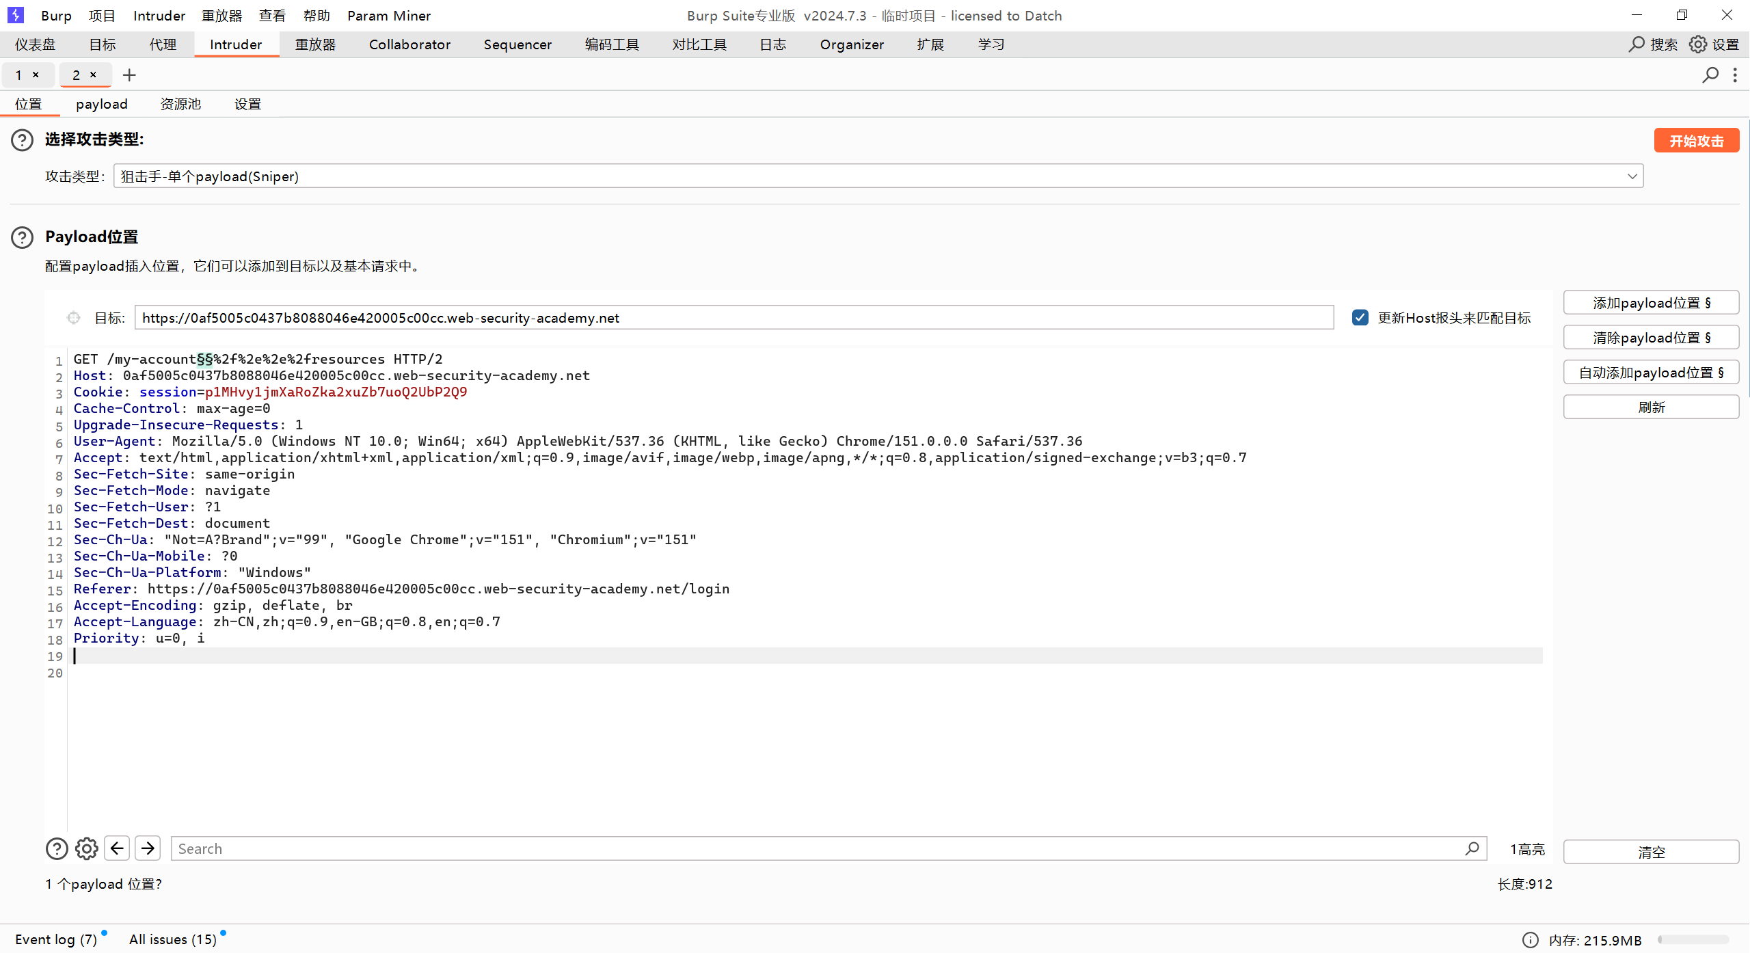This screenshot has width=1750, height=953.
Task: Click 清除payload位置 § button
Action: [1652, 338]
